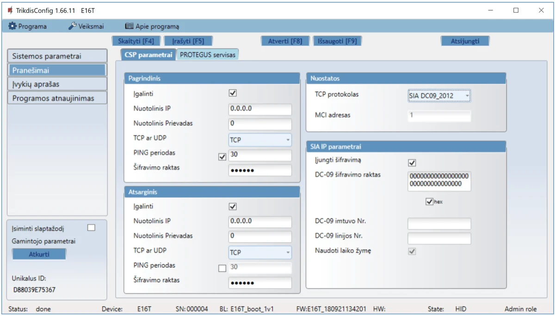
Task: Click the Pagrindinis Nuotolinis IP field
Action: [260, 109]
